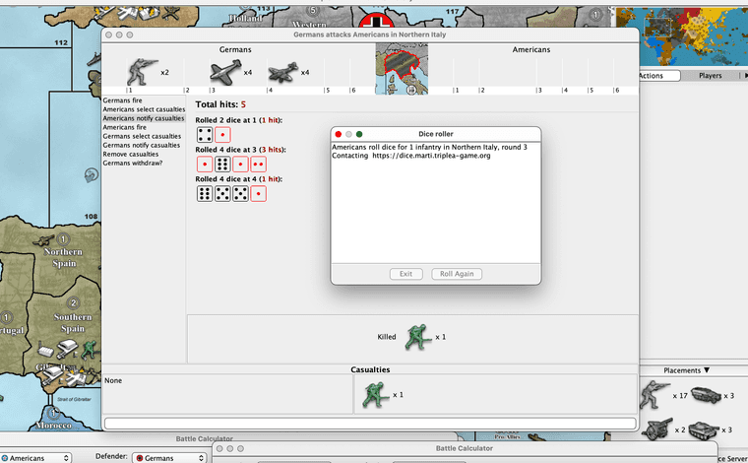This screenshot has width=748, height=463.
Task: Click the Northern Spain territory on the map
Action: pos(63,257)
